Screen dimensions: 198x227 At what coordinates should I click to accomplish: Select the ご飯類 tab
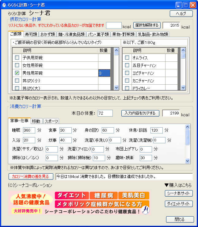pos(16,34)
